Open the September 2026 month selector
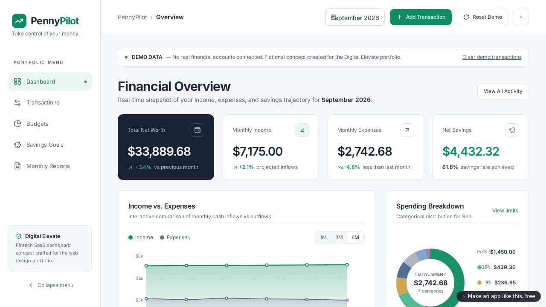The image size is (546, 307). pos(355,17)
